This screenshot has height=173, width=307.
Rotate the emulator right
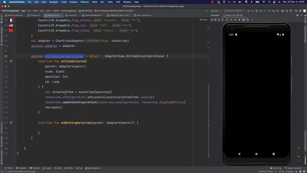pos(227,20)
